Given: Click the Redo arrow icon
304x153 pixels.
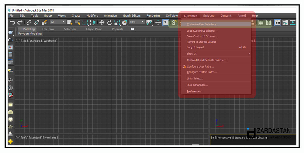Looking at the screenshot, I should [20, 22].
